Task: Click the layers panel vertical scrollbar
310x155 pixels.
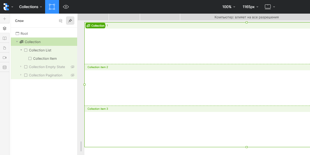Action: 81,146
